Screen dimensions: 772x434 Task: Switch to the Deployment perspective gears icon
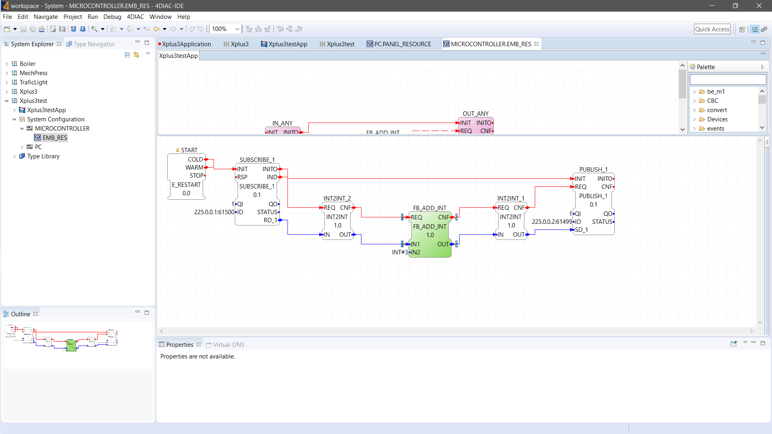click(x=764, y=29)
